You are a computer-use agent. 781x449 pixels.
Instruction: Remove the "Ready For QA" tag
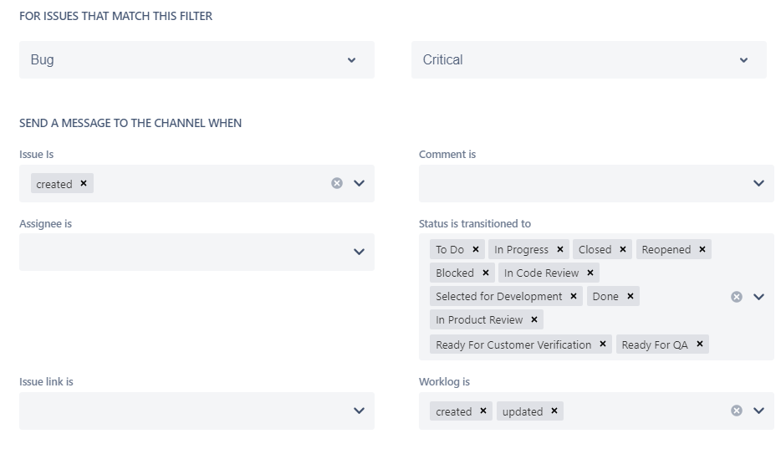[700, 344]
